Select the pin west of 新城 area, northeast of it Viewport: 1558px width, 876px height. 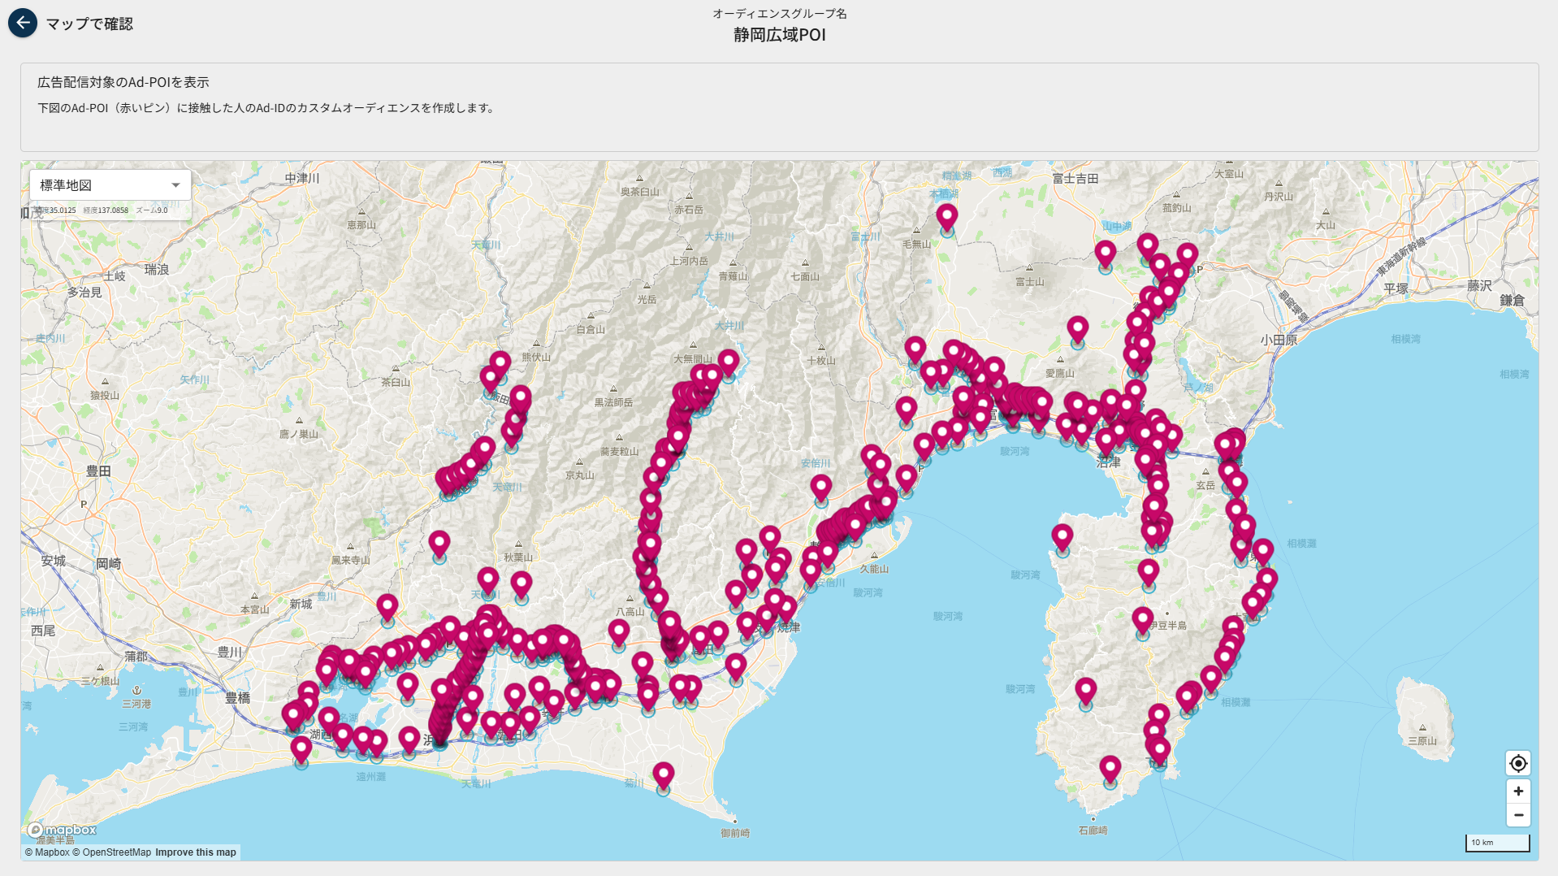387,607
